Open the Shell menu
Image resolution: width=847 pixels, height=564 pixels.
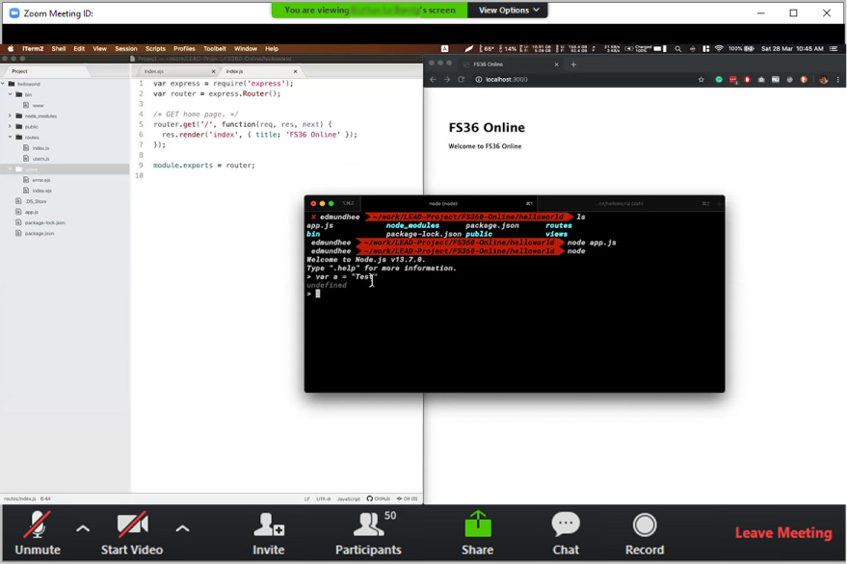pyautogui.click(x=59, y=48)
